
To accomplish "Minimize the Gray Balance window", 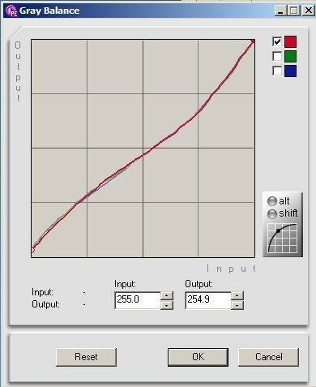I will point(280,11).
